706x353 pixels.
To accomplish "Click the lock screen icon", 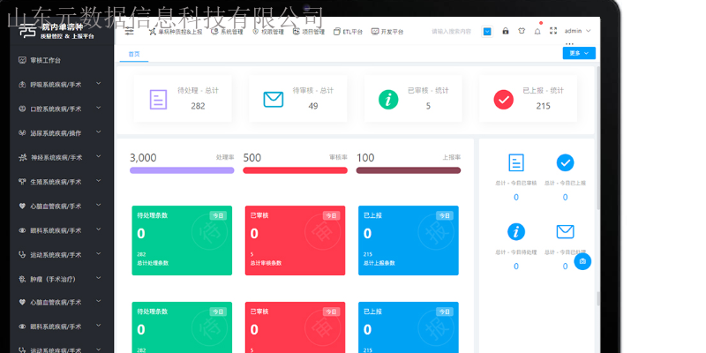I will click(x=505, y=31).
